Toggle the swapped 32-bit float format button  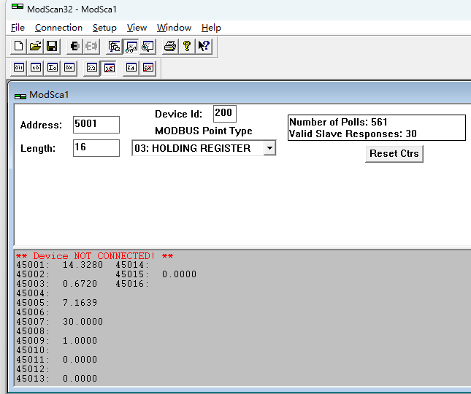[109, 68]
